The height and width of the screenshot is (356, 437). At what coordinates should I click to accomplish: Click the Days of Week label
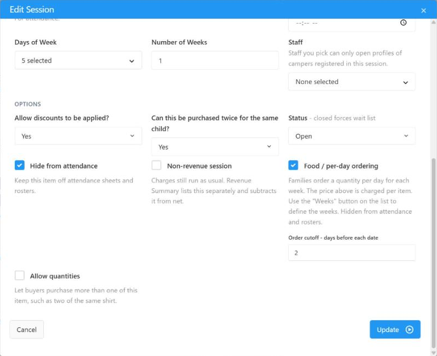click(35, 42)
